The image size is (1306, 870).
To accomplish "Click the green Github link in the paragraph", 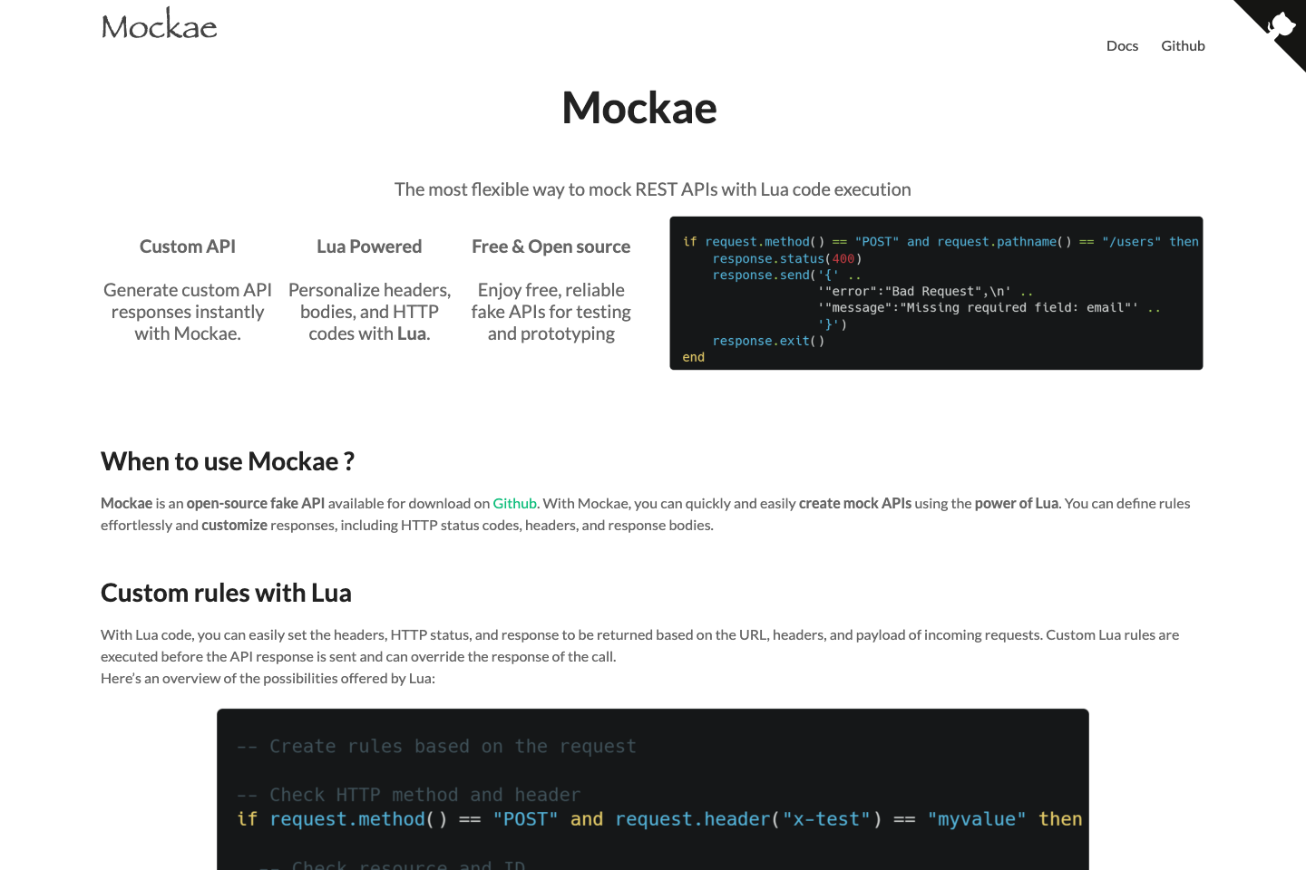I will pos(514,503).
